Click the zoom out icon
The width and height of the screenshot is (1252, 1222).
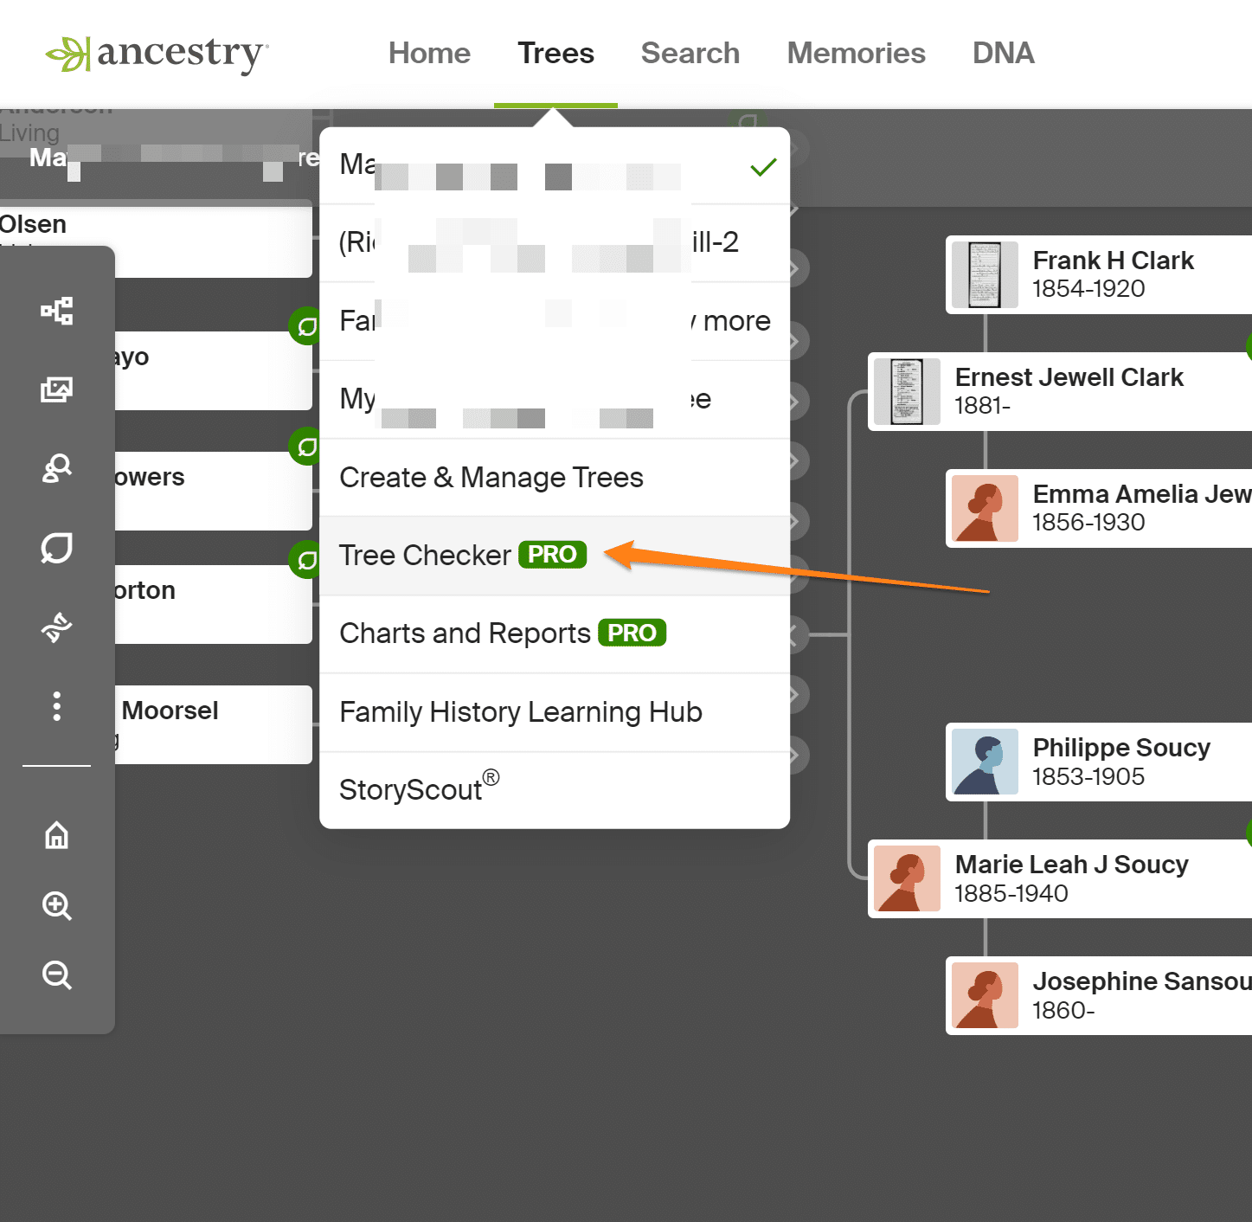coord(57,975)
